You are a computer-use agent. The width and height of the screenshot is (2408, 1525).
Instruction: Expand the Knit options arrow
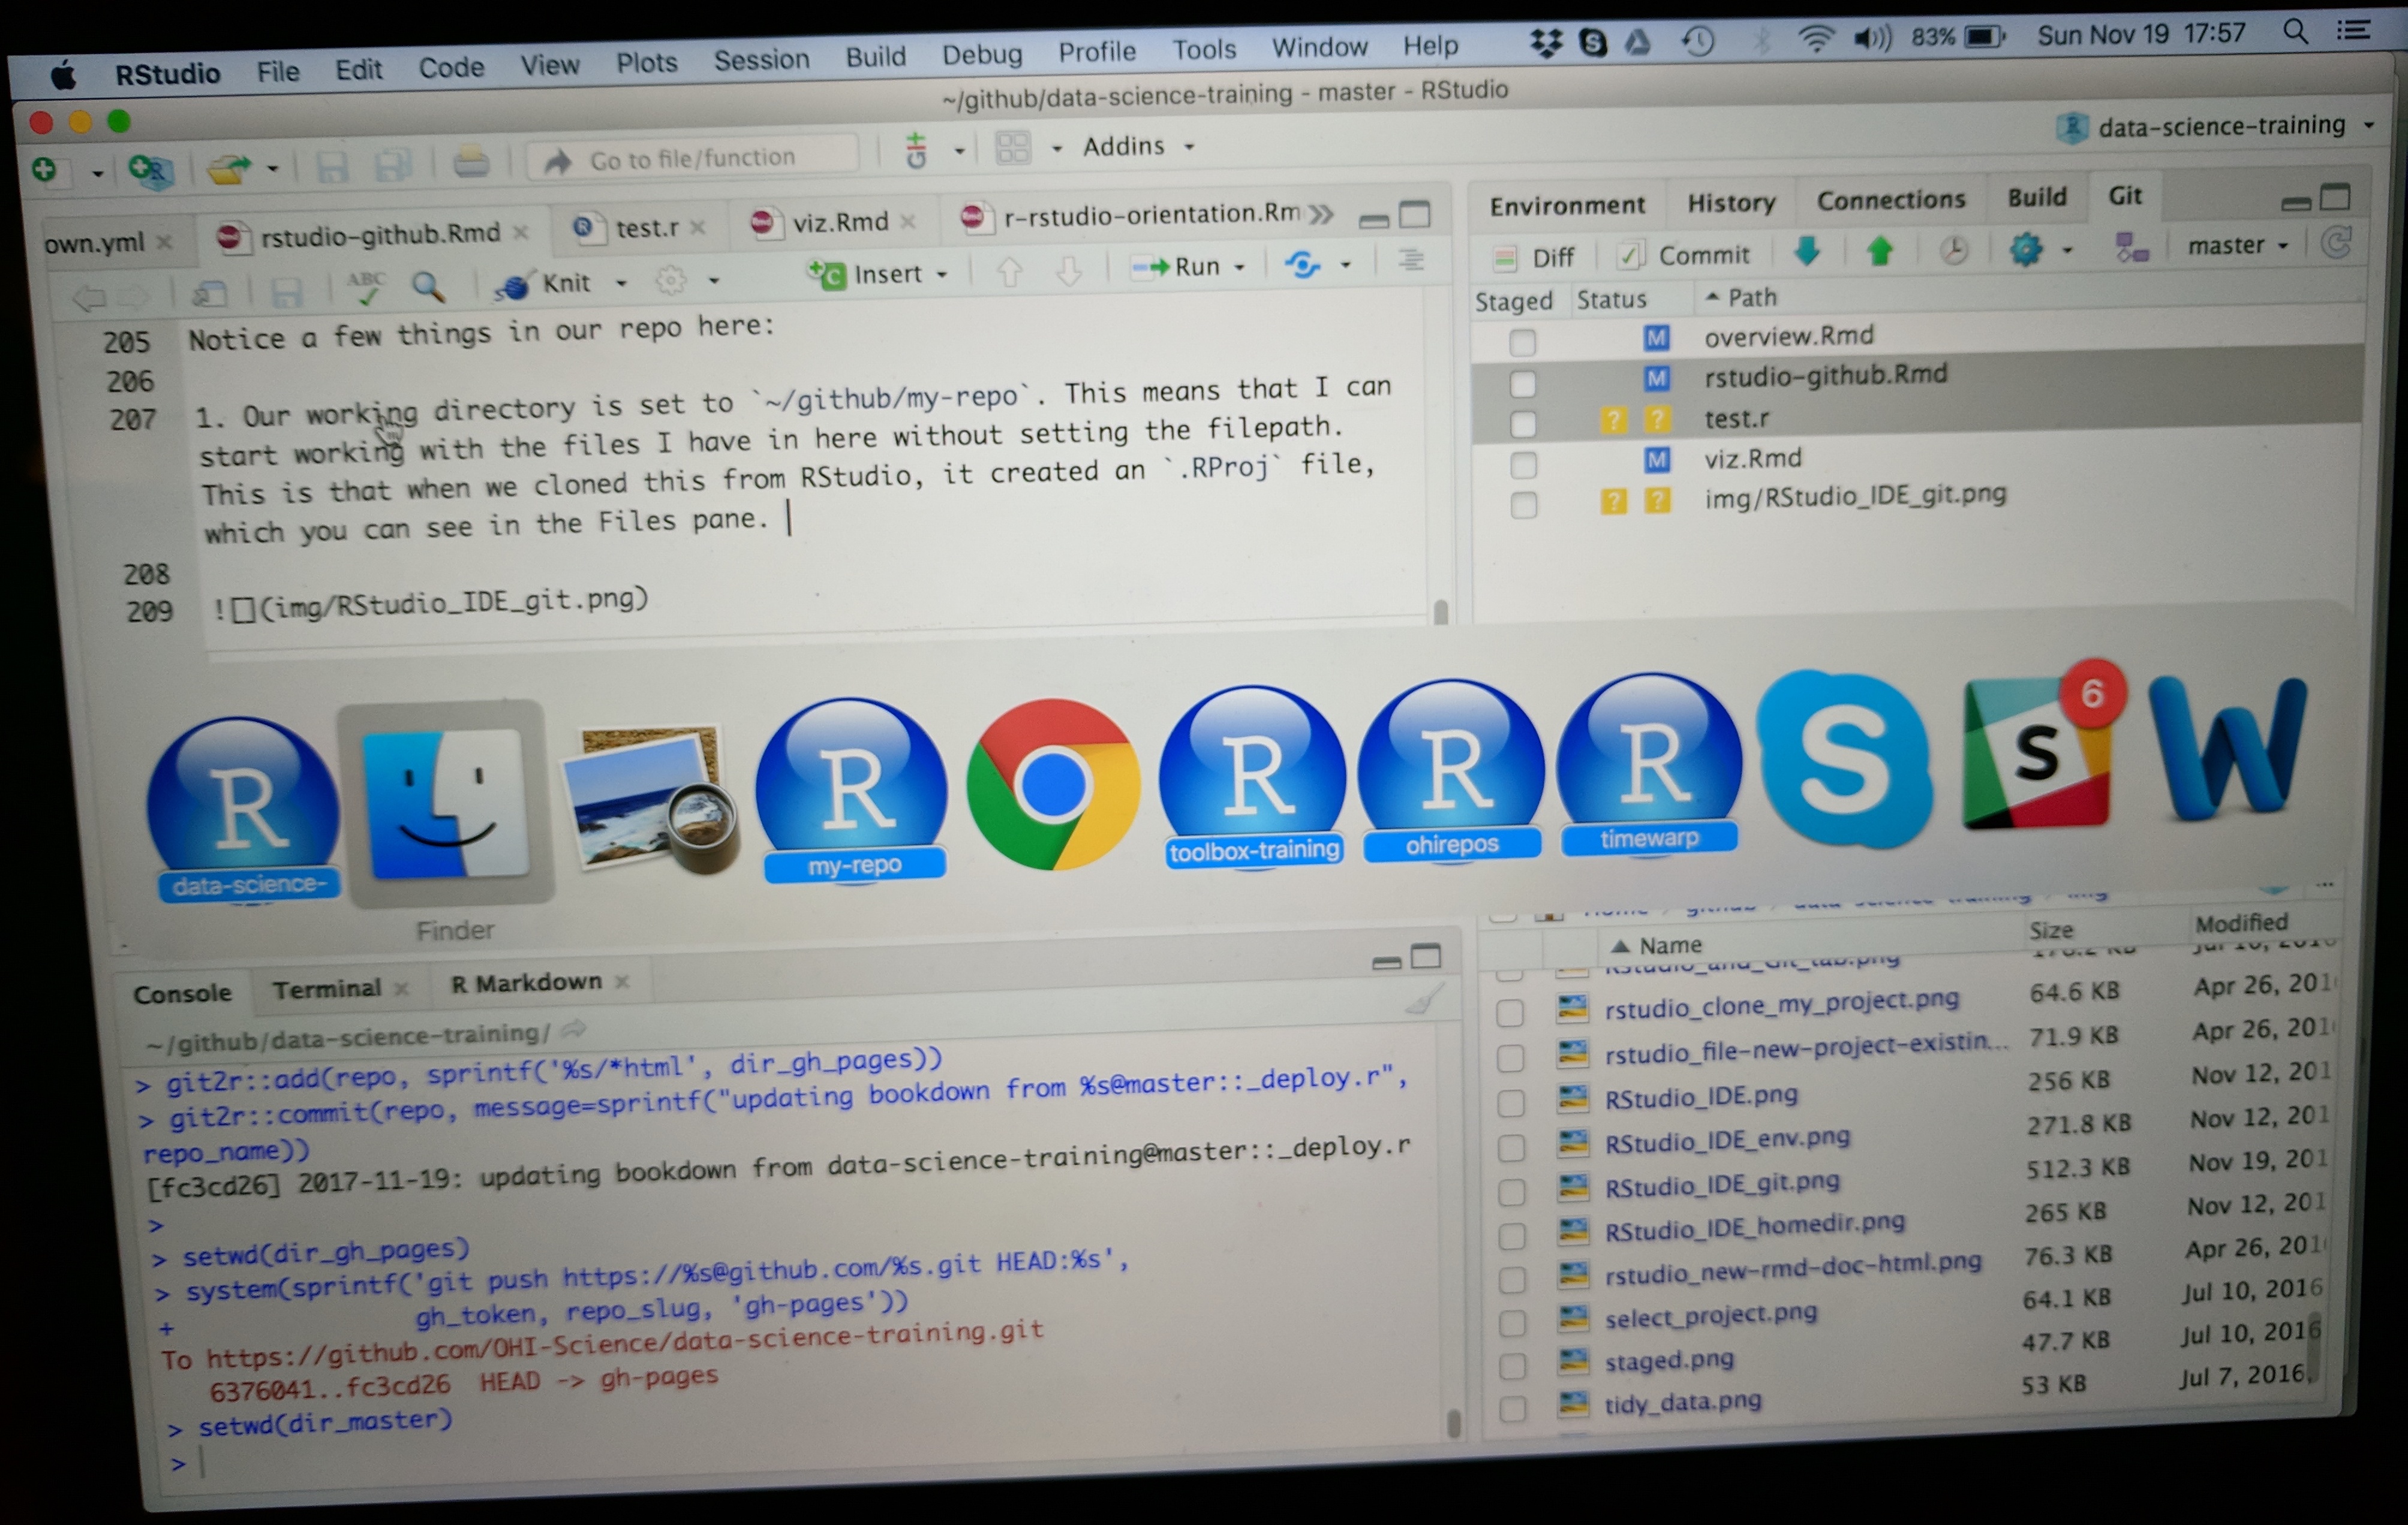(621, 284)
